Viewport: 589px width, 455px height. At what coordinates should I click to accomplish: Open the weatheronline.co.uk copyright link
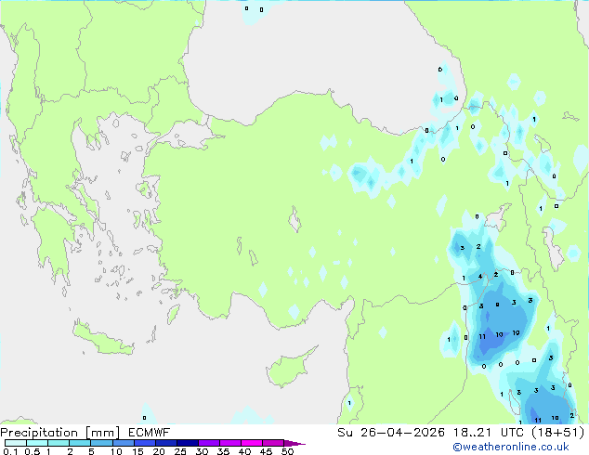(511, 447)
